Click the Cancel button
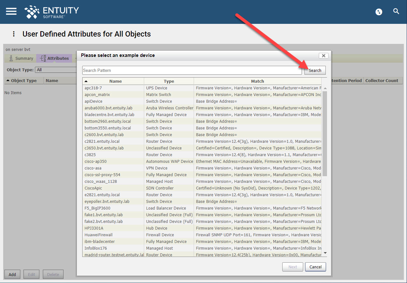This screenshot has width=407, height=283. tap(316, 267)
